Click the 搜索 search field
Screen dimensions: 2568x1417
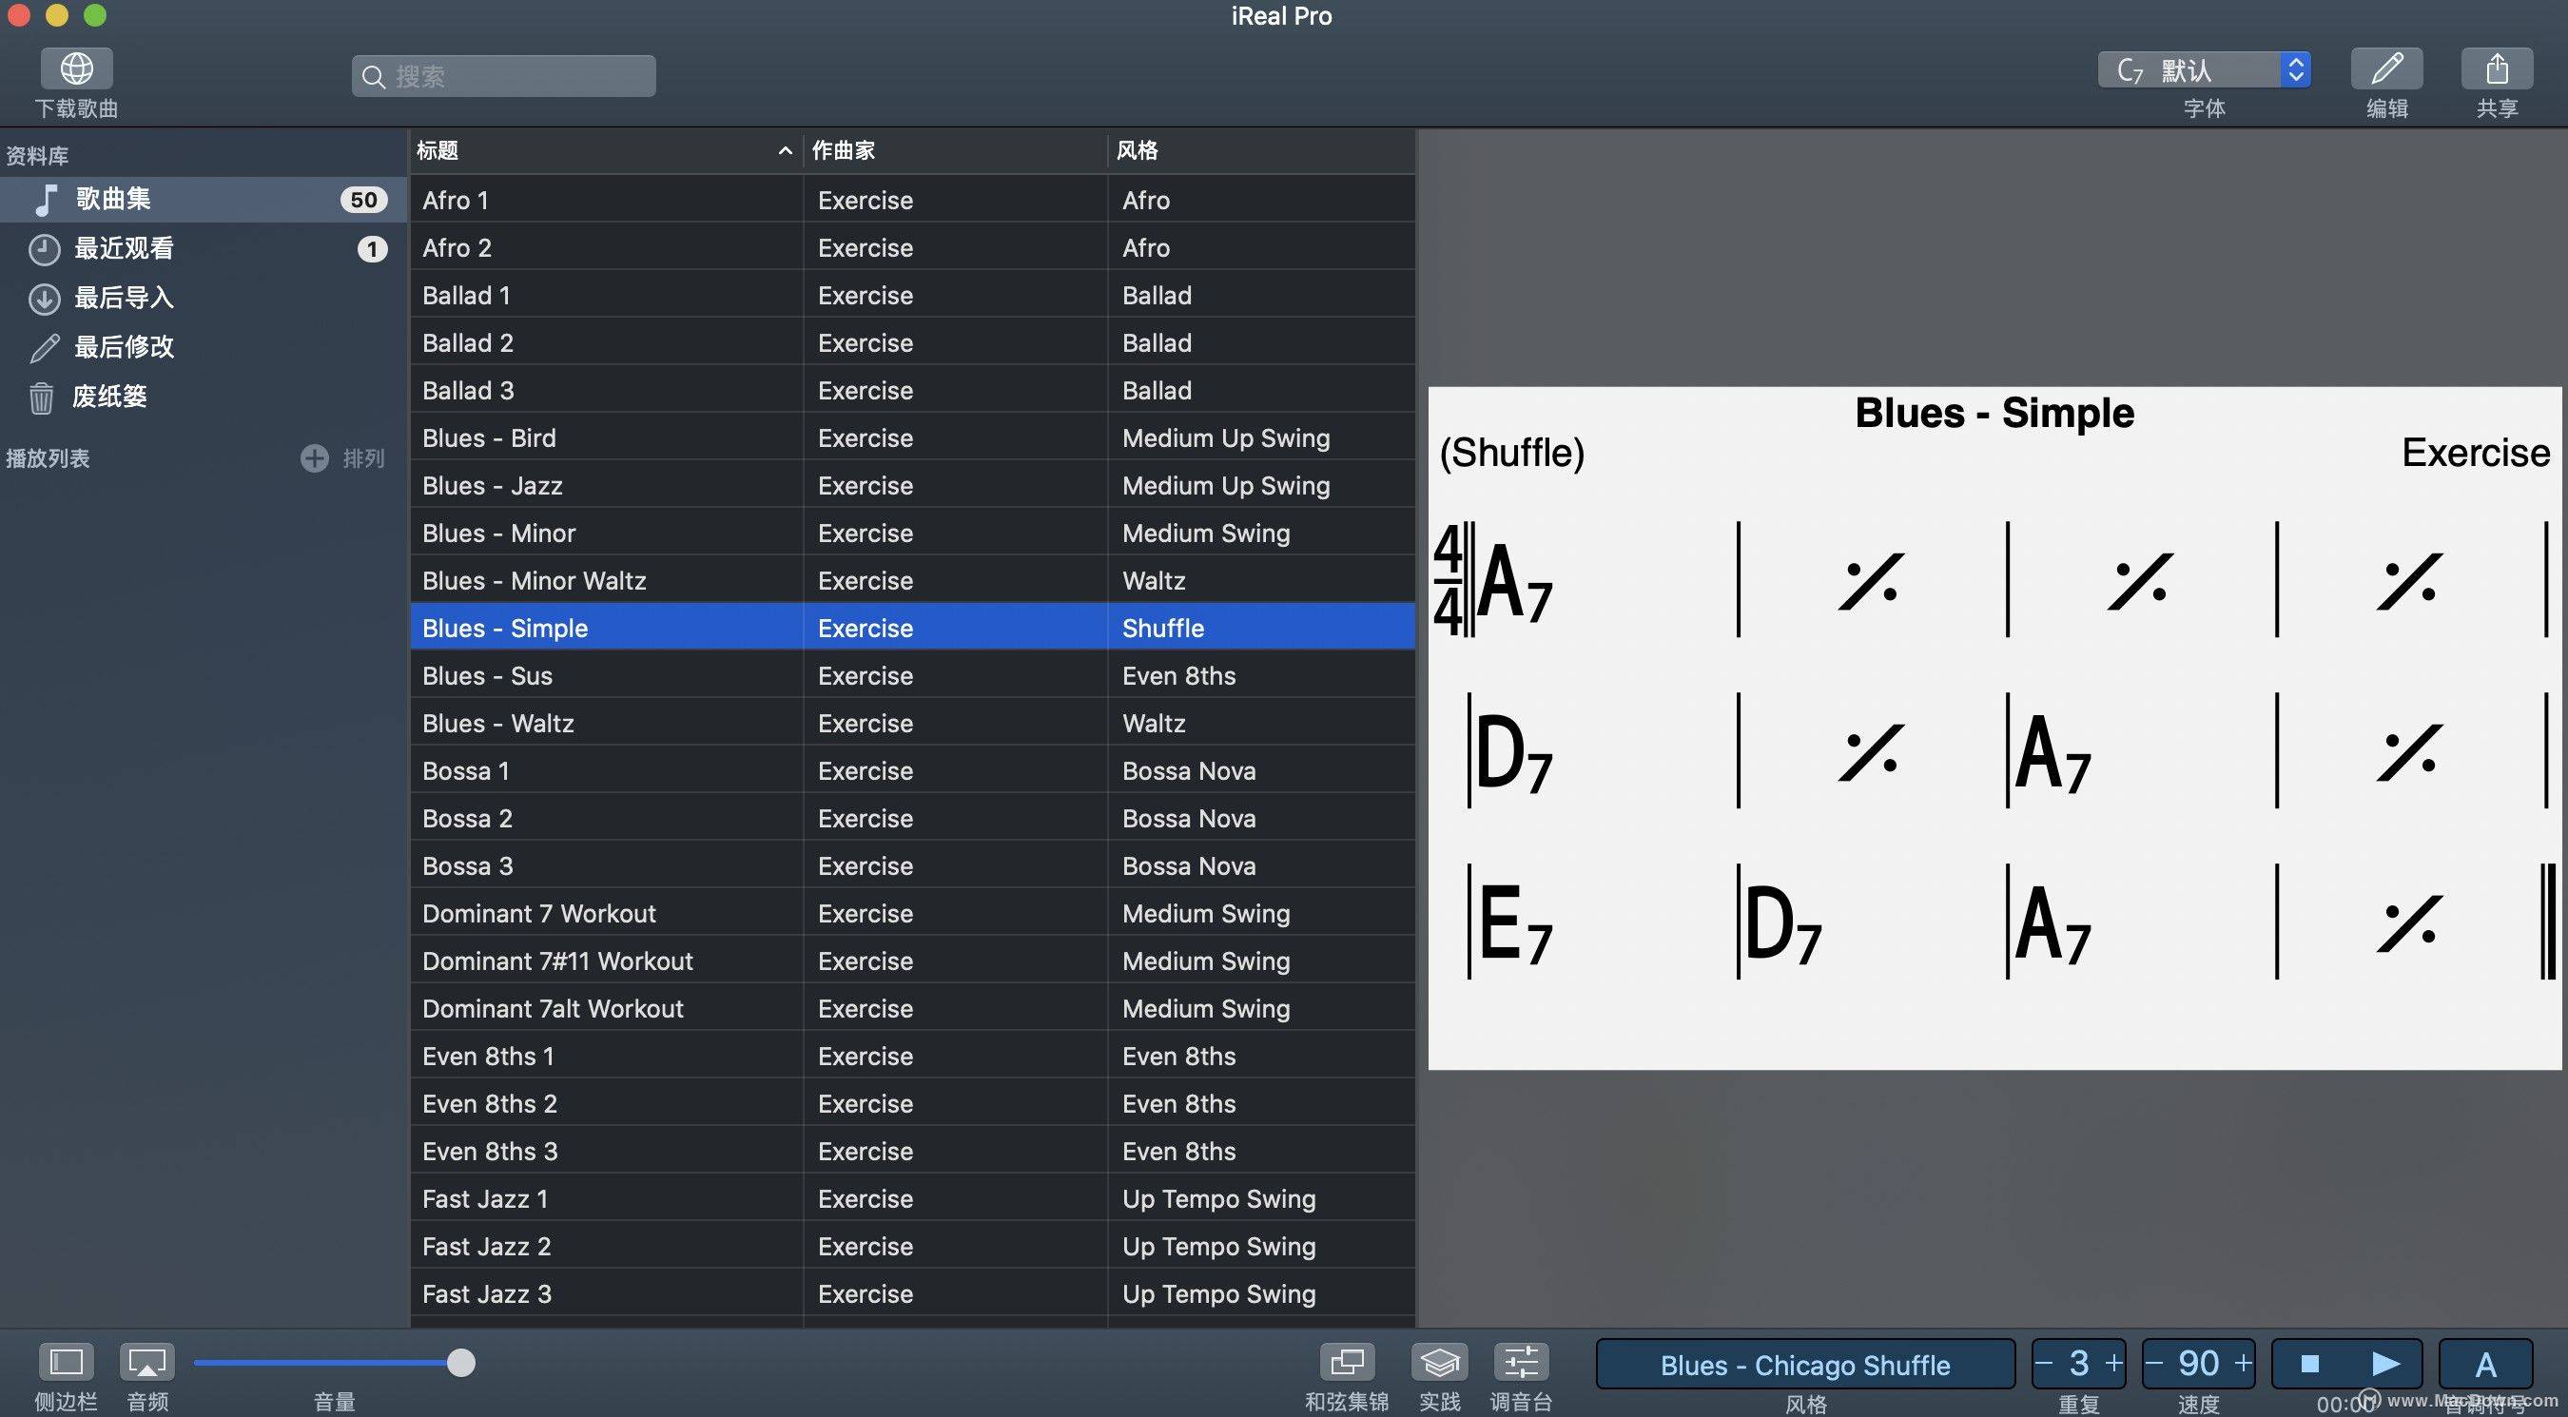(503, 76)
